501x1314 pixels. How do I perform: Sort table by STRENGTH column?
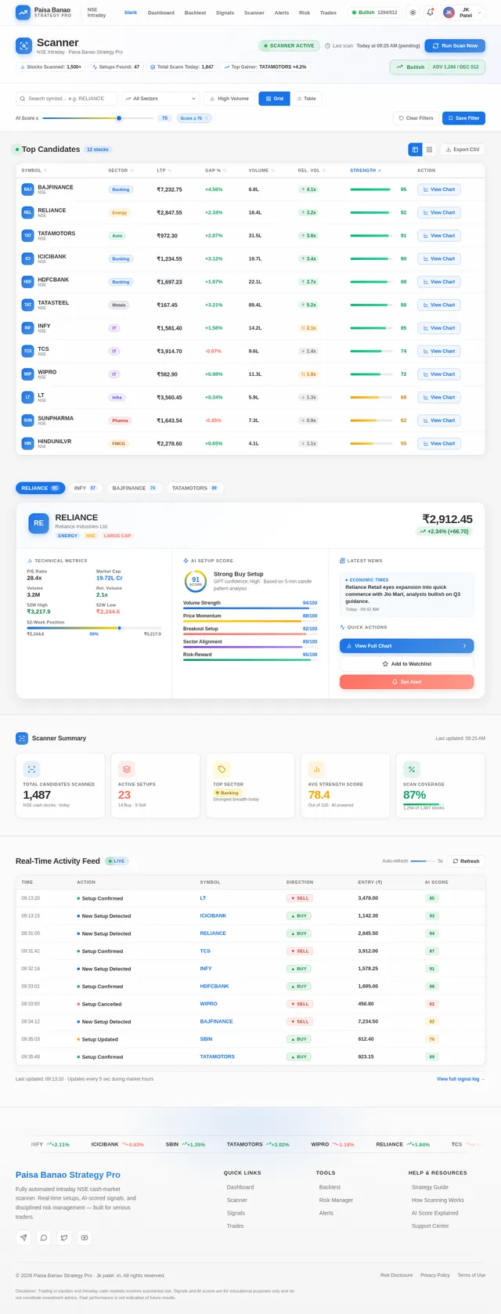[x=366, y=170]
